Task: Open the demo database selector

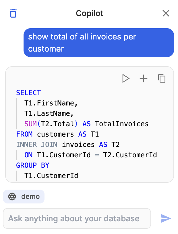Action: [x=24, y=197]
